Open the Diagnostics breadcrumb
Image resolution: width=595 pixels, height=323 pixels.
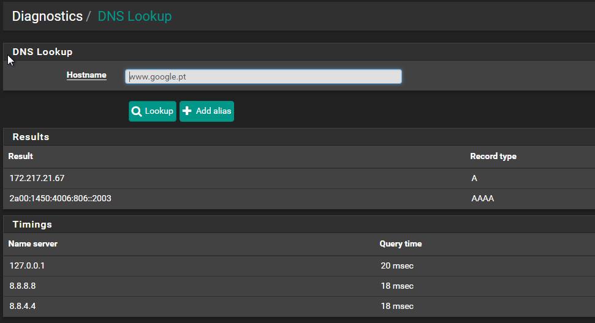pyautogui.click(x=47, y=17)
